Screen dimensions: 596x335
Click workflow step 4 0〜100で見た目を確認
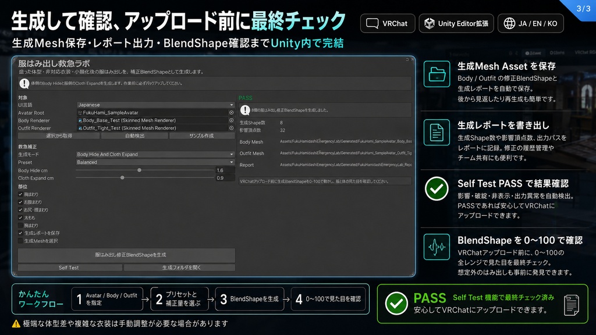pos(328,300)
